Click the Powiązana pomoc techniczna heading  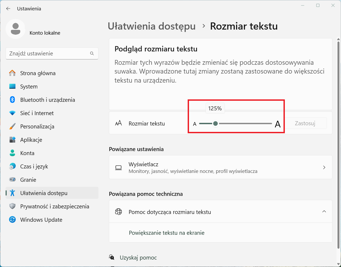[146, 194]
